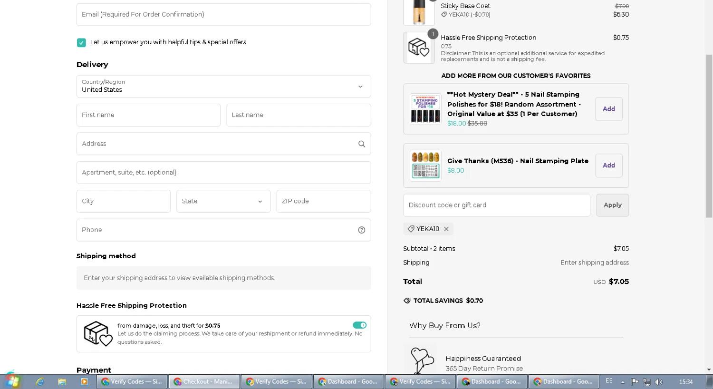Uncheck helpful tips and special offers checkbox
This screenshot has width=713, height=389.
coord(81,43)
